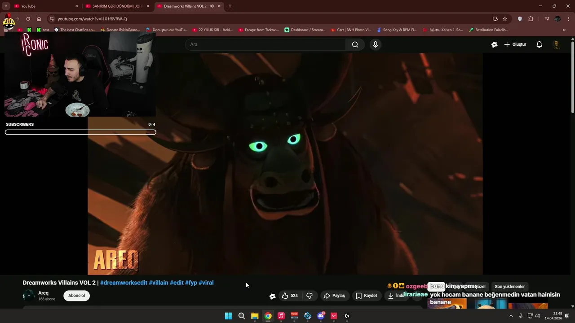
Task: Open a new browser tab
Action: 230,6
